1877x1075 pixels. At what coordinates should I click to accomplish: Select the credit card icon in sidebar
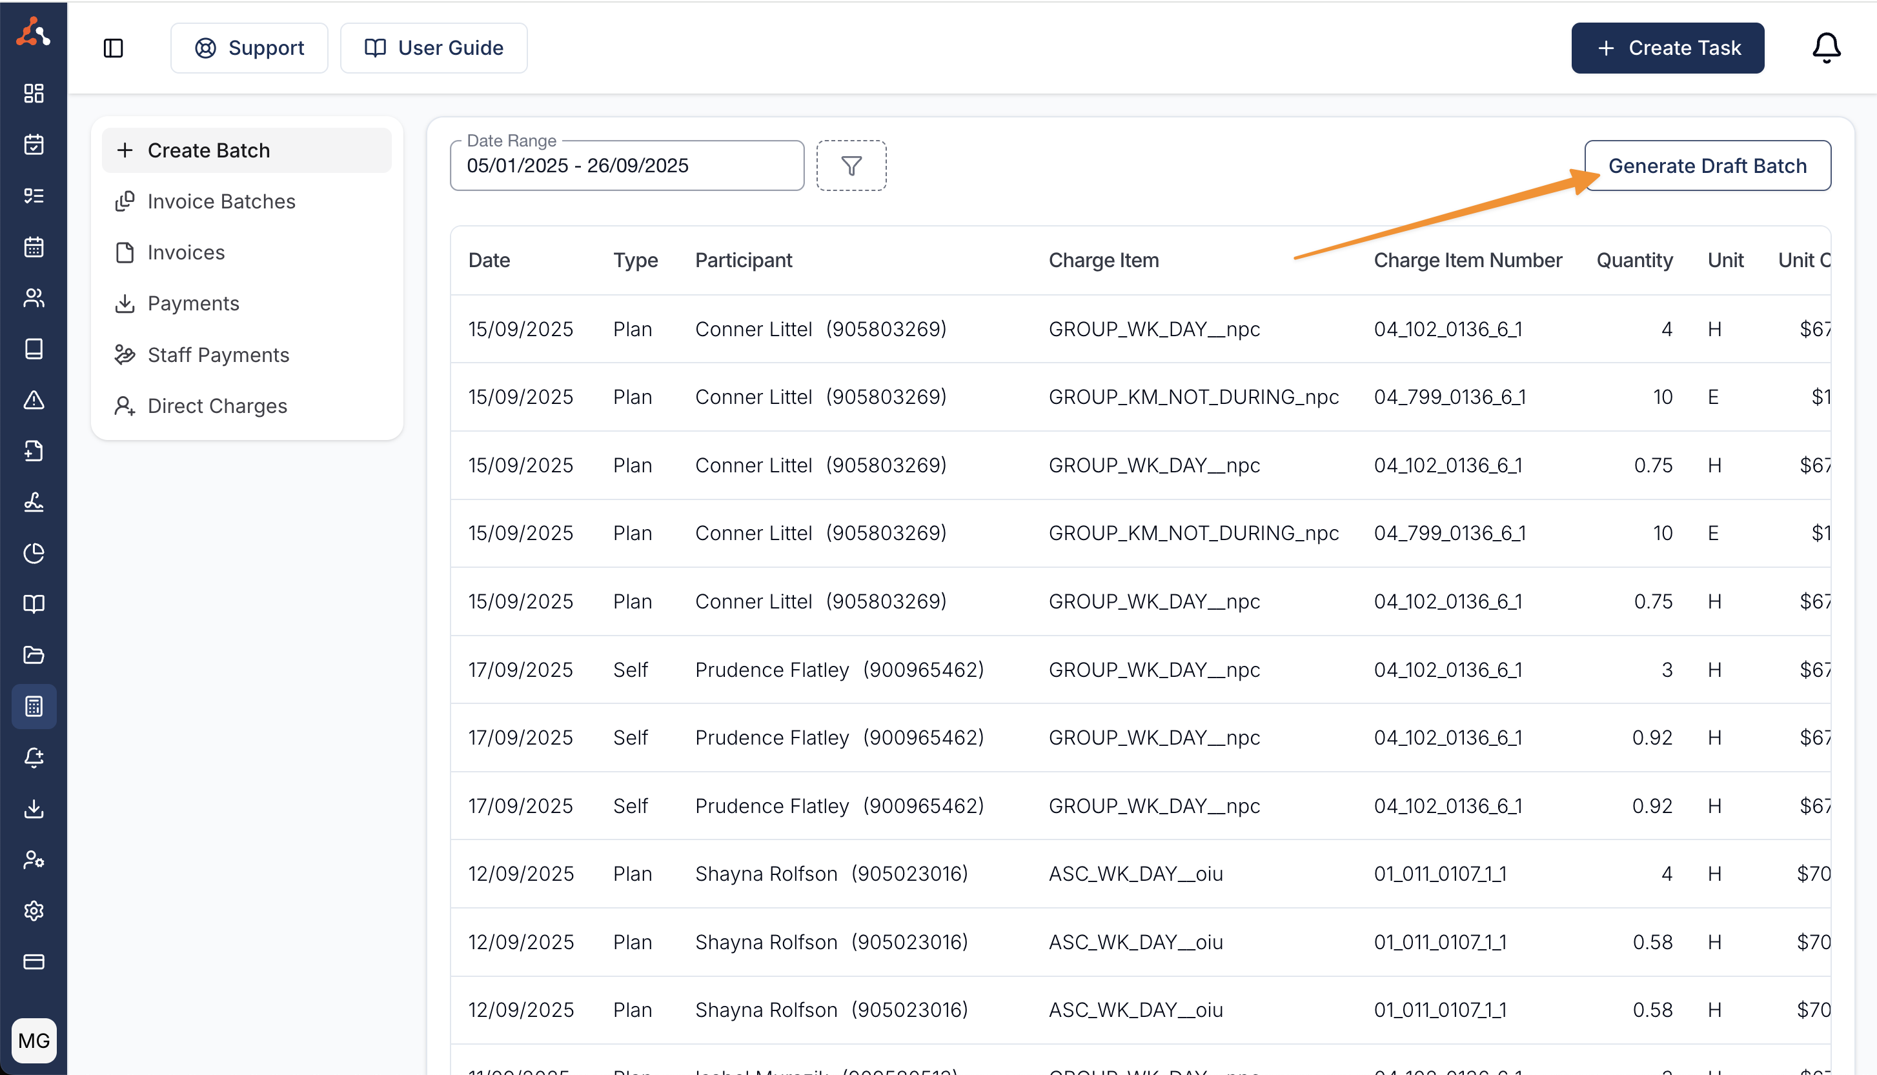pos(34,961)
